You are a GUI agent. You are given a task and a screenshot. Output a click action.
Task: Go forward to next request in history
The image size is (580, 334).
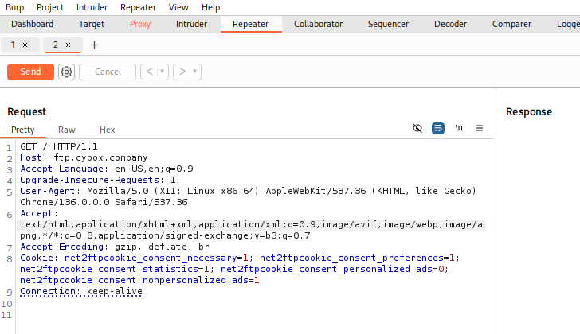[x=182, y=72]
